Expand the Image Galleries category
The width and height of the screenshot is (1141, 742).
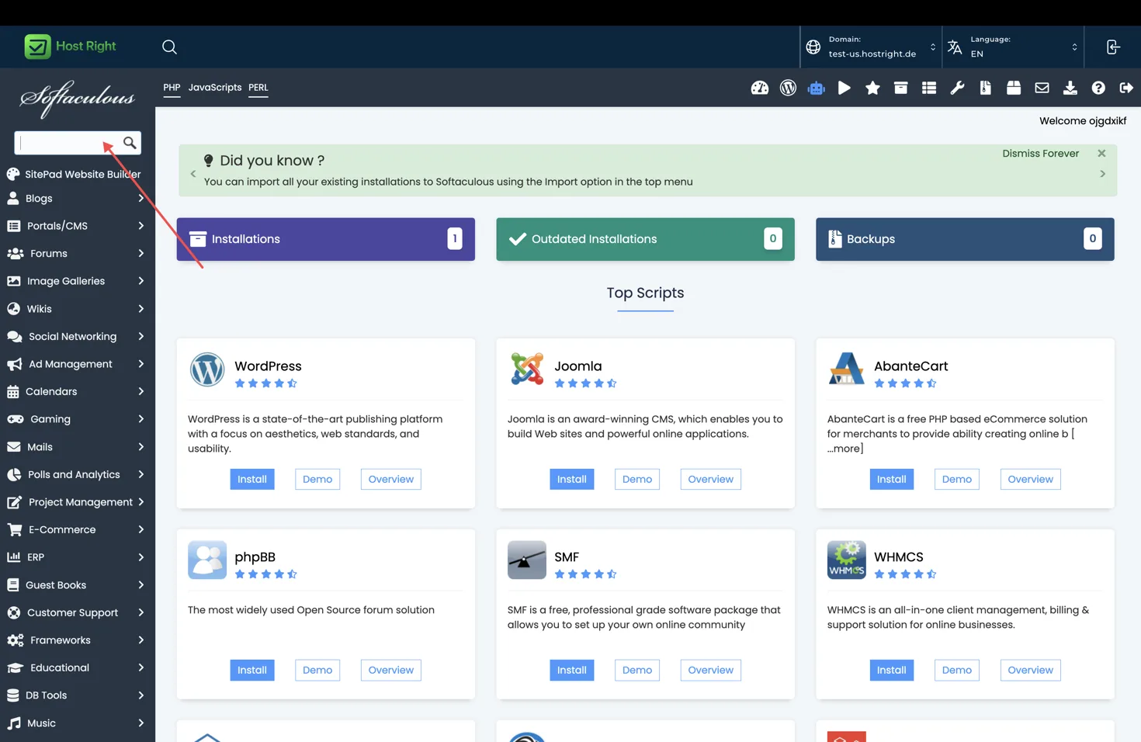pos(76,281)
